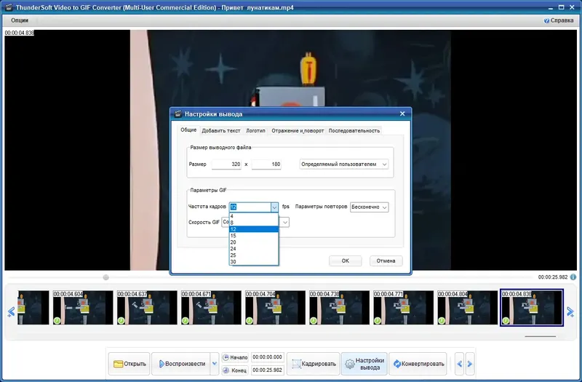
Task: Click the Отмена button
Action: 386,260
